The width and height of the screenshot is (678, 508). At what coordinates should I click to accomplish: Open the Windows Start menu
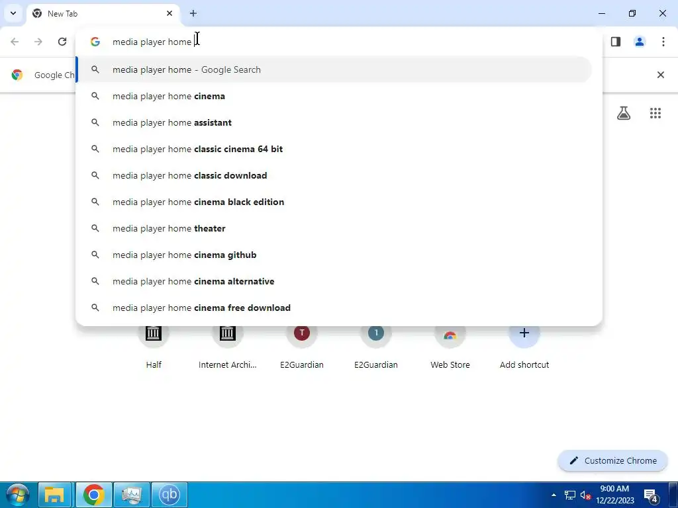(17, 495)
